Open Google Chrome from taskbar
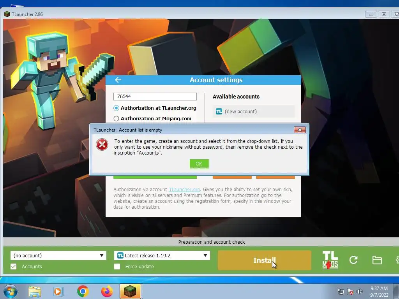This screenshot has height=299, width=399. [x=83, y=291]
